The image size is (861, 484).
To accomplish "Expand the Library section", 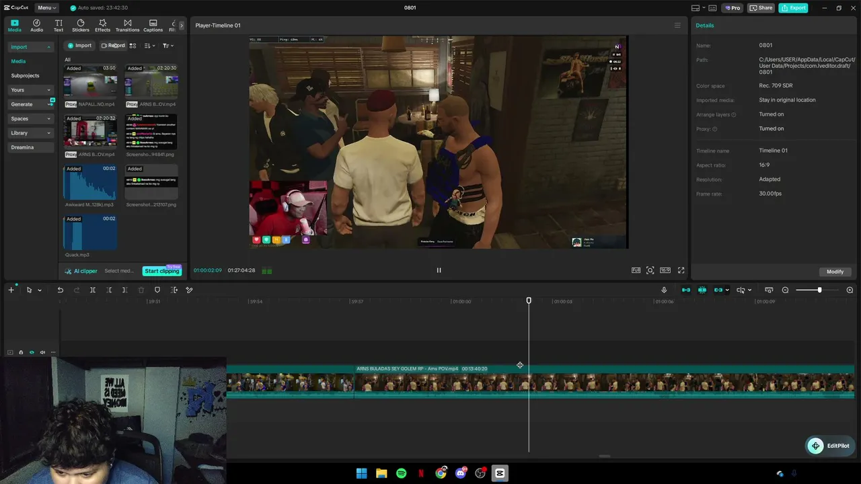I will [30, 133].
